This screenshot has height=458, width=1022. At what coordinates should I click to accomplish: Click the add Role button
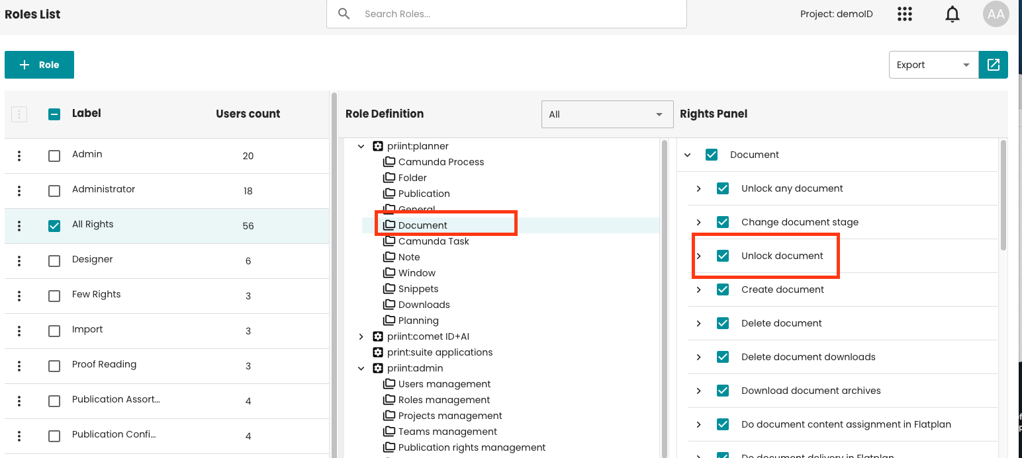pos(39,65)
